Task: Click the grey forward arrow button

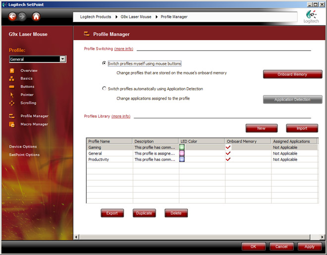Action: tap(22, 16)
